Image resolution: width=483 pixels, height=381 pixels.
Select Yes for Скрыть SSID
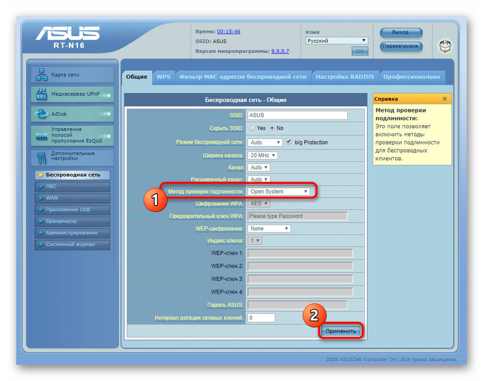253,128
